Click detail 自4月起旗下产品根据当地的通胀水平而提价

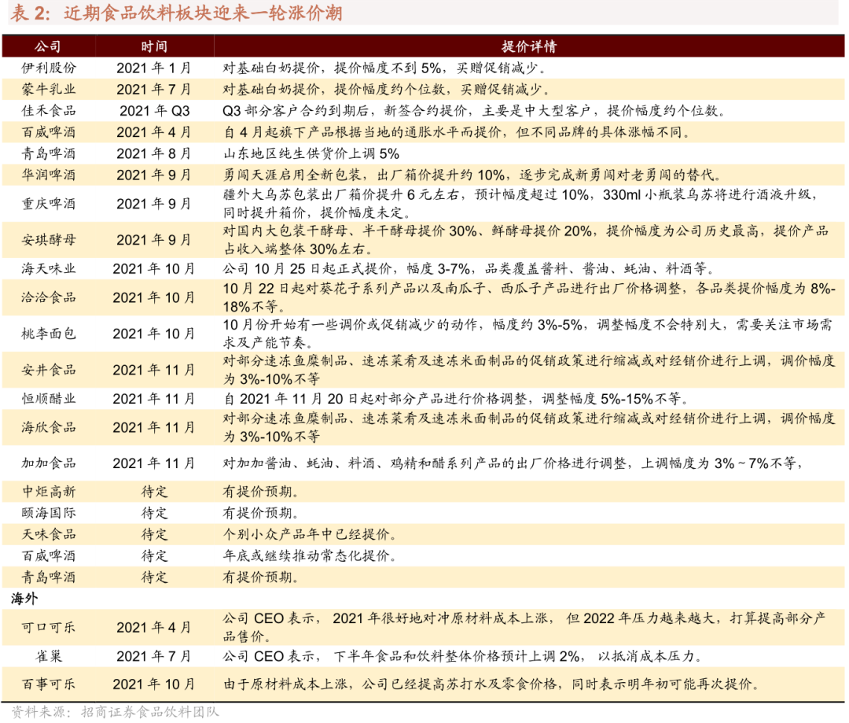coord(365,132)
